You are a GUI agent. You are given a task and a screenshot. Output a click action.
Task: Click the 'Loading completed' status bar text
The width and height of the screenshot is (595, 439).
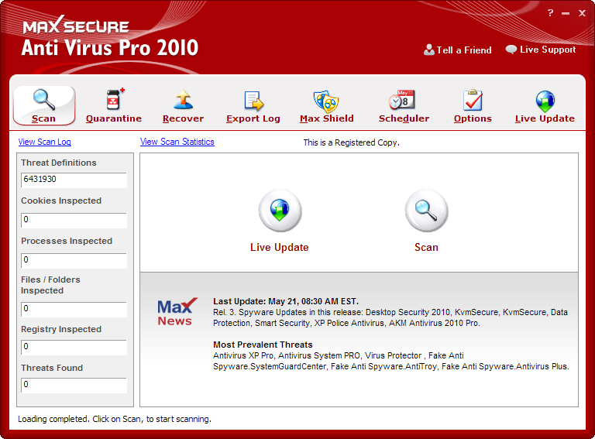click(114, 419)
